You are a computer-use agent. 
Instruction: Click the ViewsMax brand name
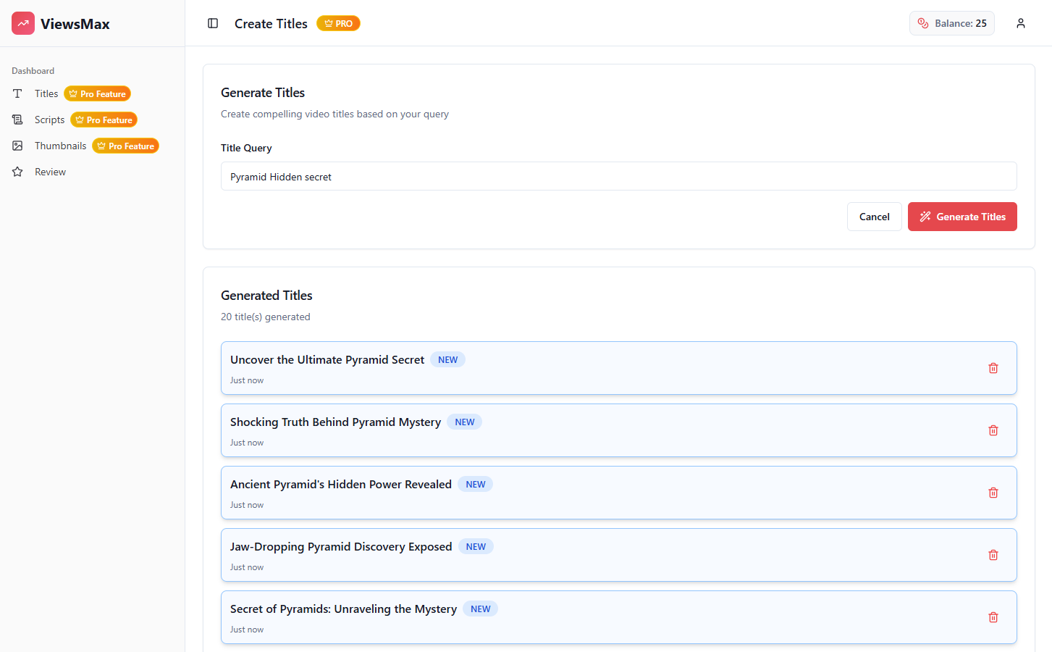click(x=75, y=24)
